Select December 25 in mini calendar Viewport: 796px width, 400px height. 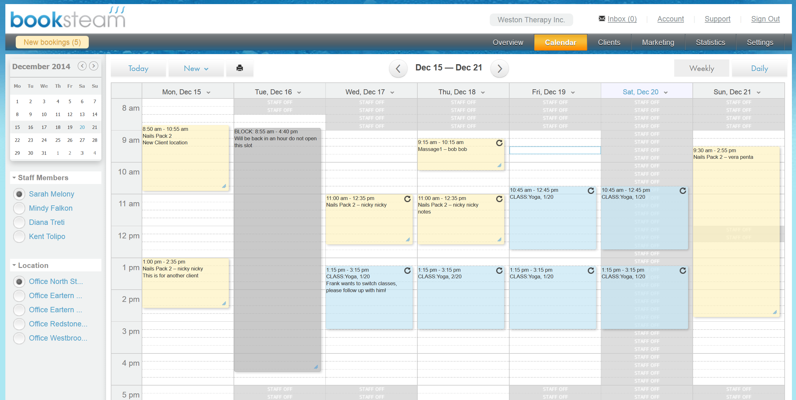pos(58,140)
